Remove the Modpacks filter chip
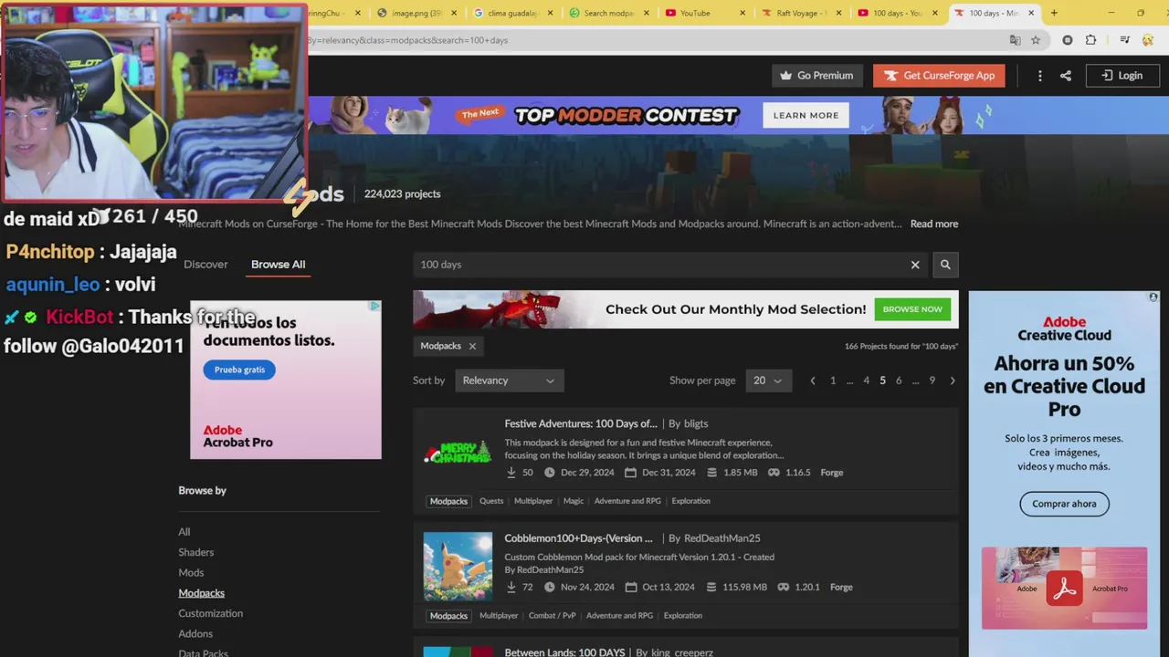Image resolution: width=1169 pixels, height=657 pixels. tap(472, 346)
